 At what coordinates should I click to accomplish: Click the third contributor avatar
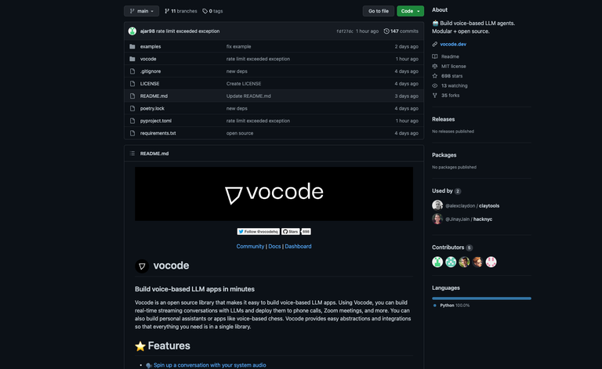[464, 262]
